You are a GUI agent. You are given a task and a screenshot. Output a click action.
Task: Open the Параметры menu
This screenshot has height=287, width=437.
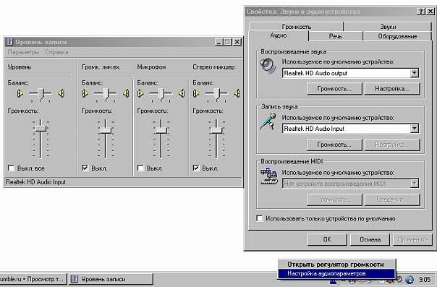(24, 52)
